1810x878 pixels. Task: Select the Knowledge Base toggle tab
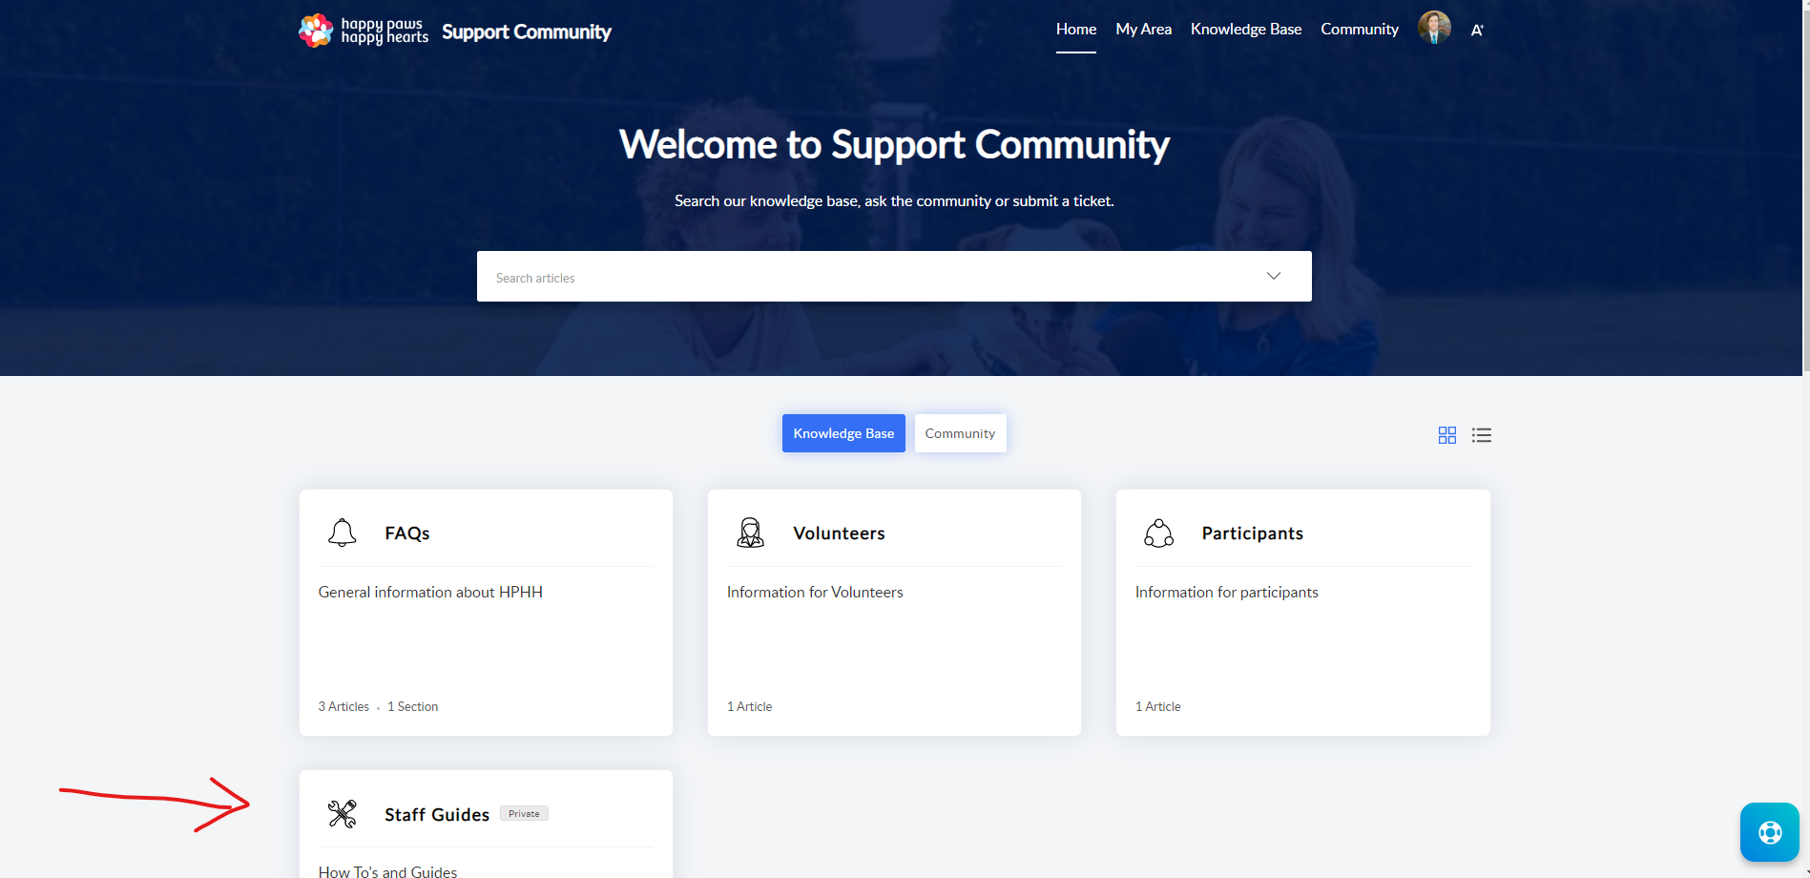(x=843, y=433)
